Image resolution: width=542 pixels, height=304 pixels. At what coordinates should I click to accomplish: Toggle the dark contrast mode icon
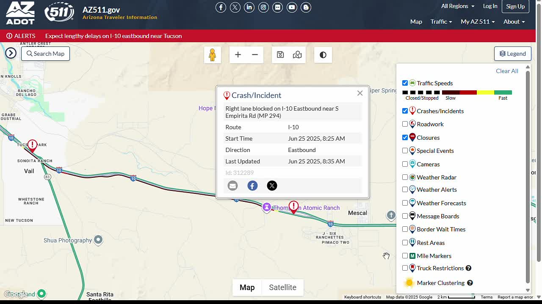pyautogui.click(x=323, y=55)
